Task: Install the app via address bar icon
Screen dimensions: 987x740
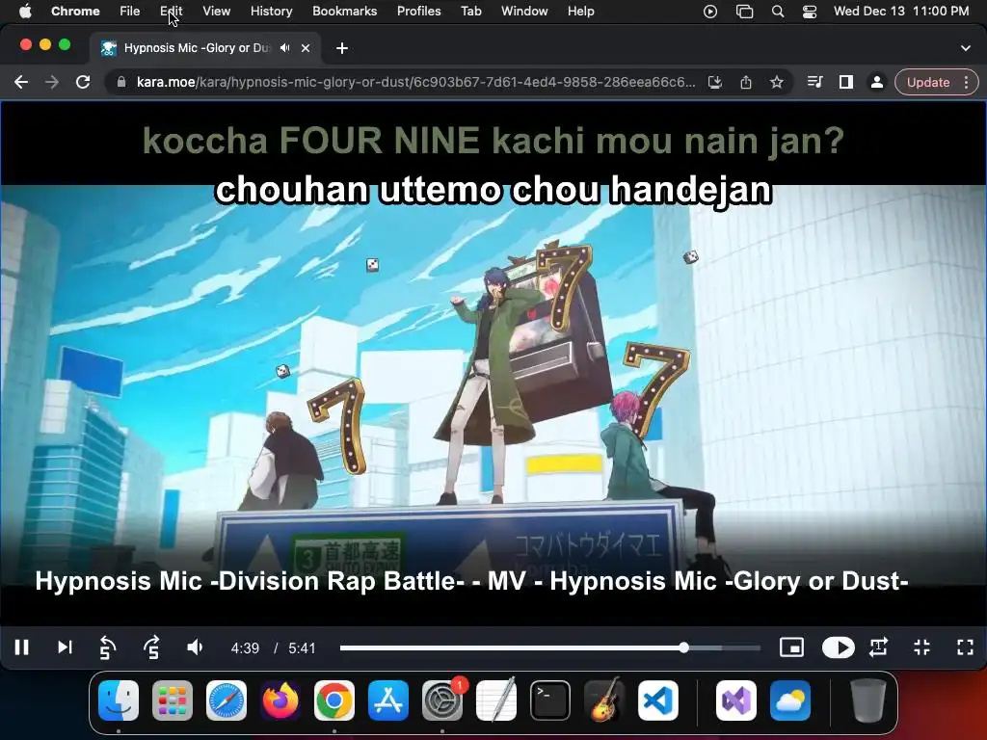Action: tap(715, 83)
